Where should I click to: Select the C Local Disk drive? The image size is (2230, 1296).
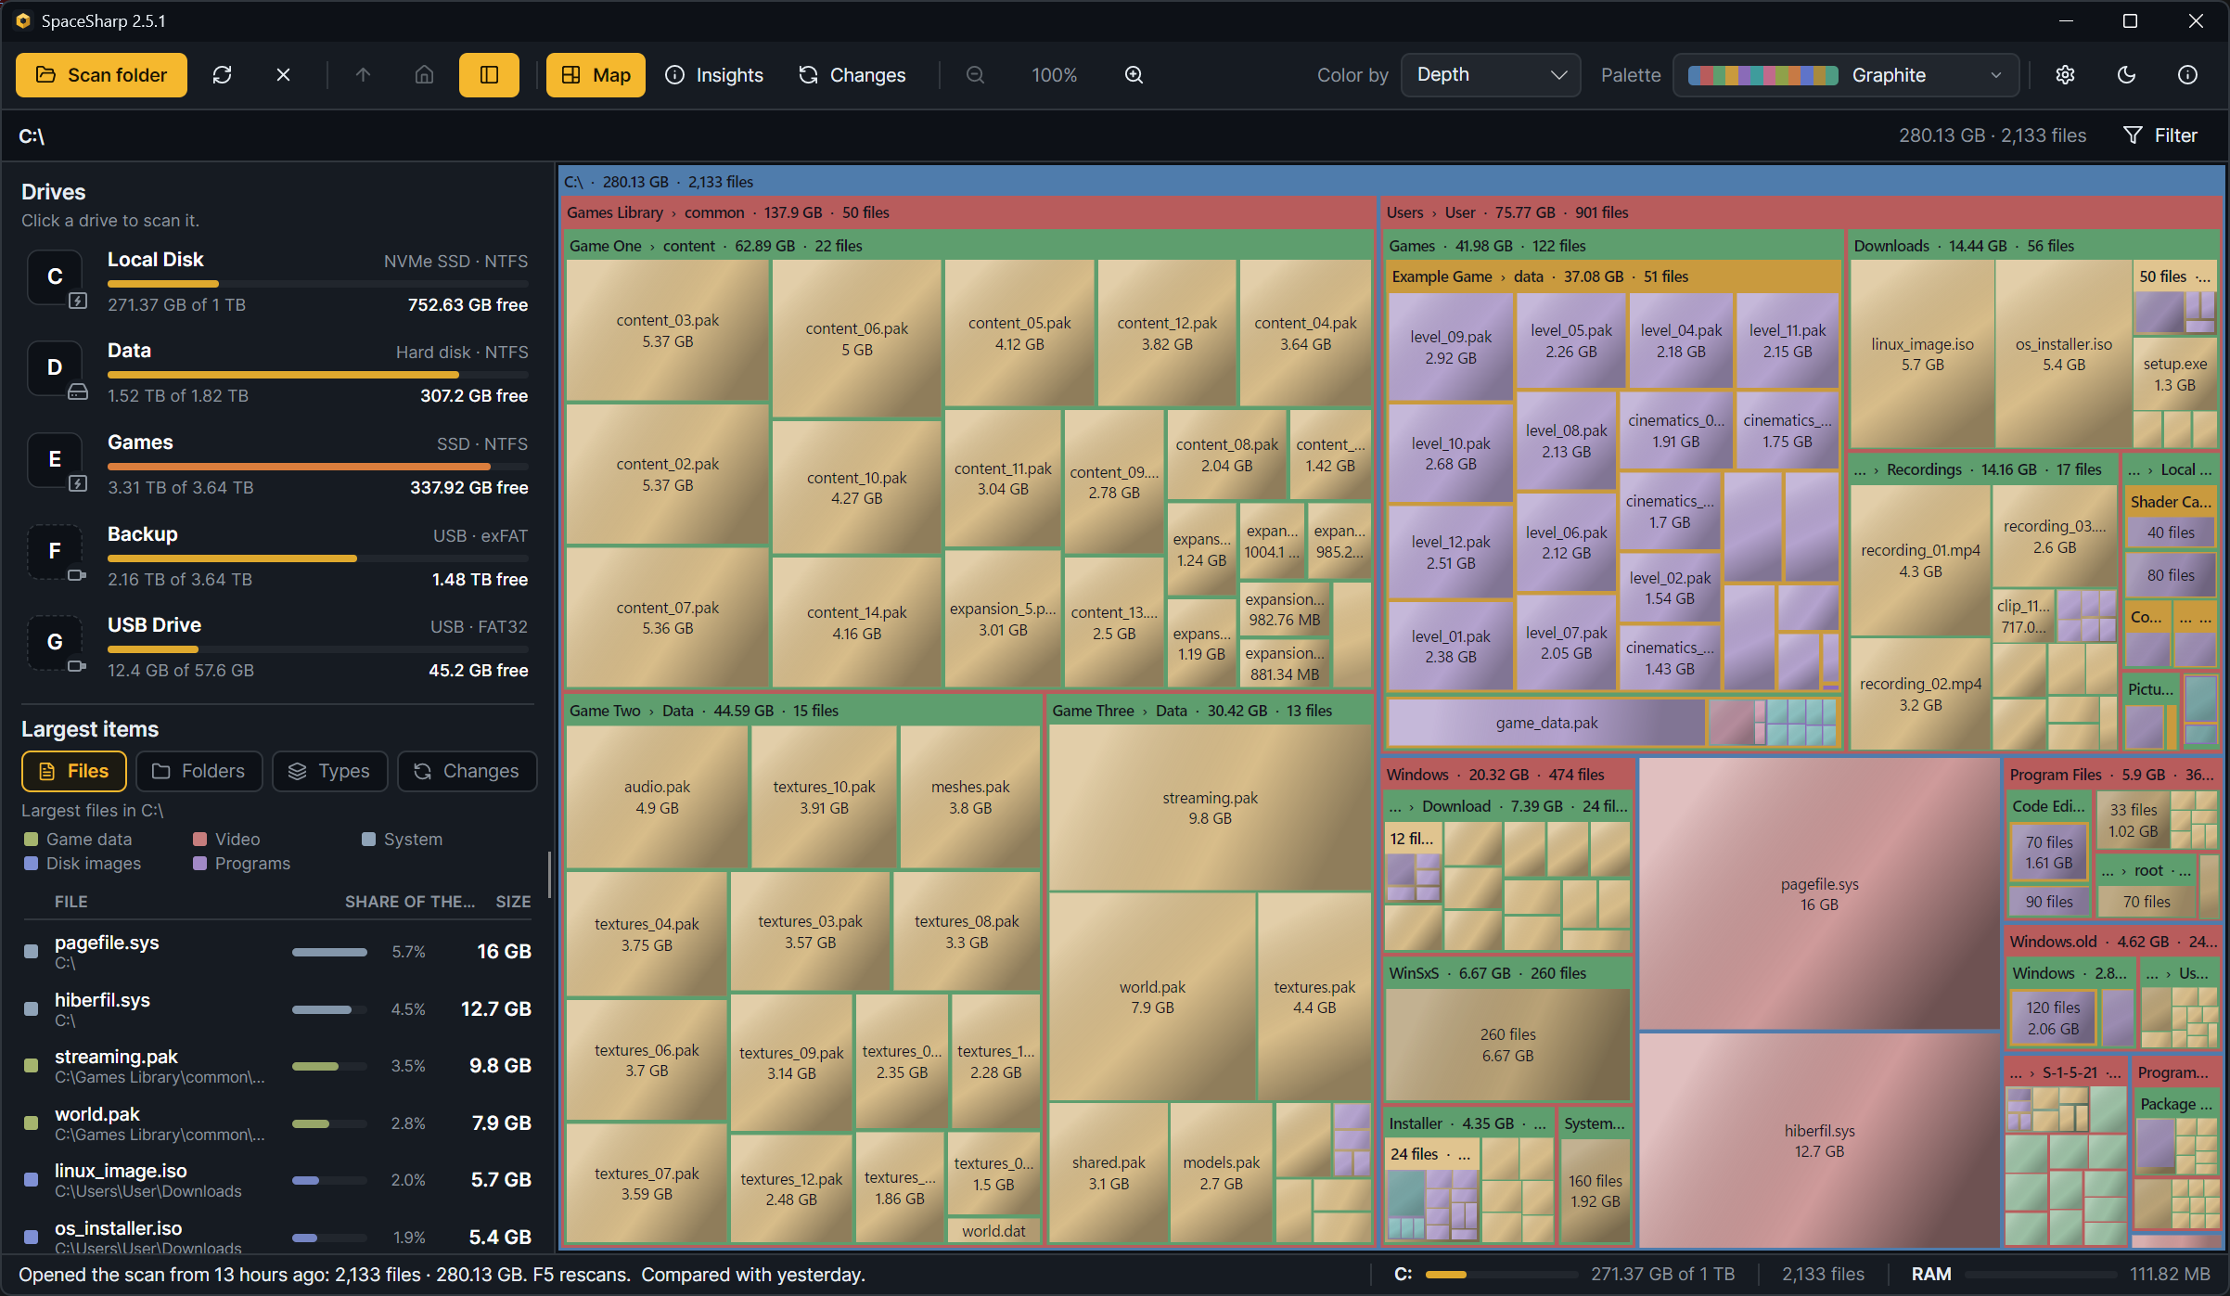[x=276, y=282]
